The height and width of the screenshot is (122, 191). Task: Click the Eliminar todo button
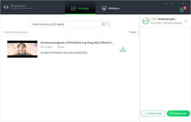153,114
